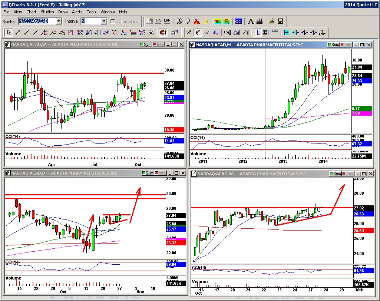Toggle Sym link on weekly chart

(x=146, y=44)
